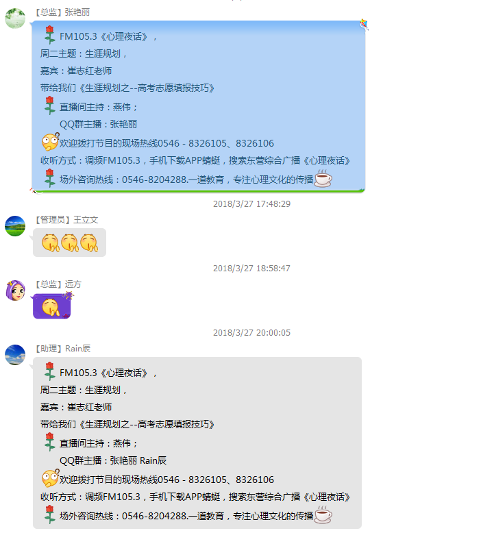Click the coffee cup emoji in gray bubble

click(x=323, y=515)
